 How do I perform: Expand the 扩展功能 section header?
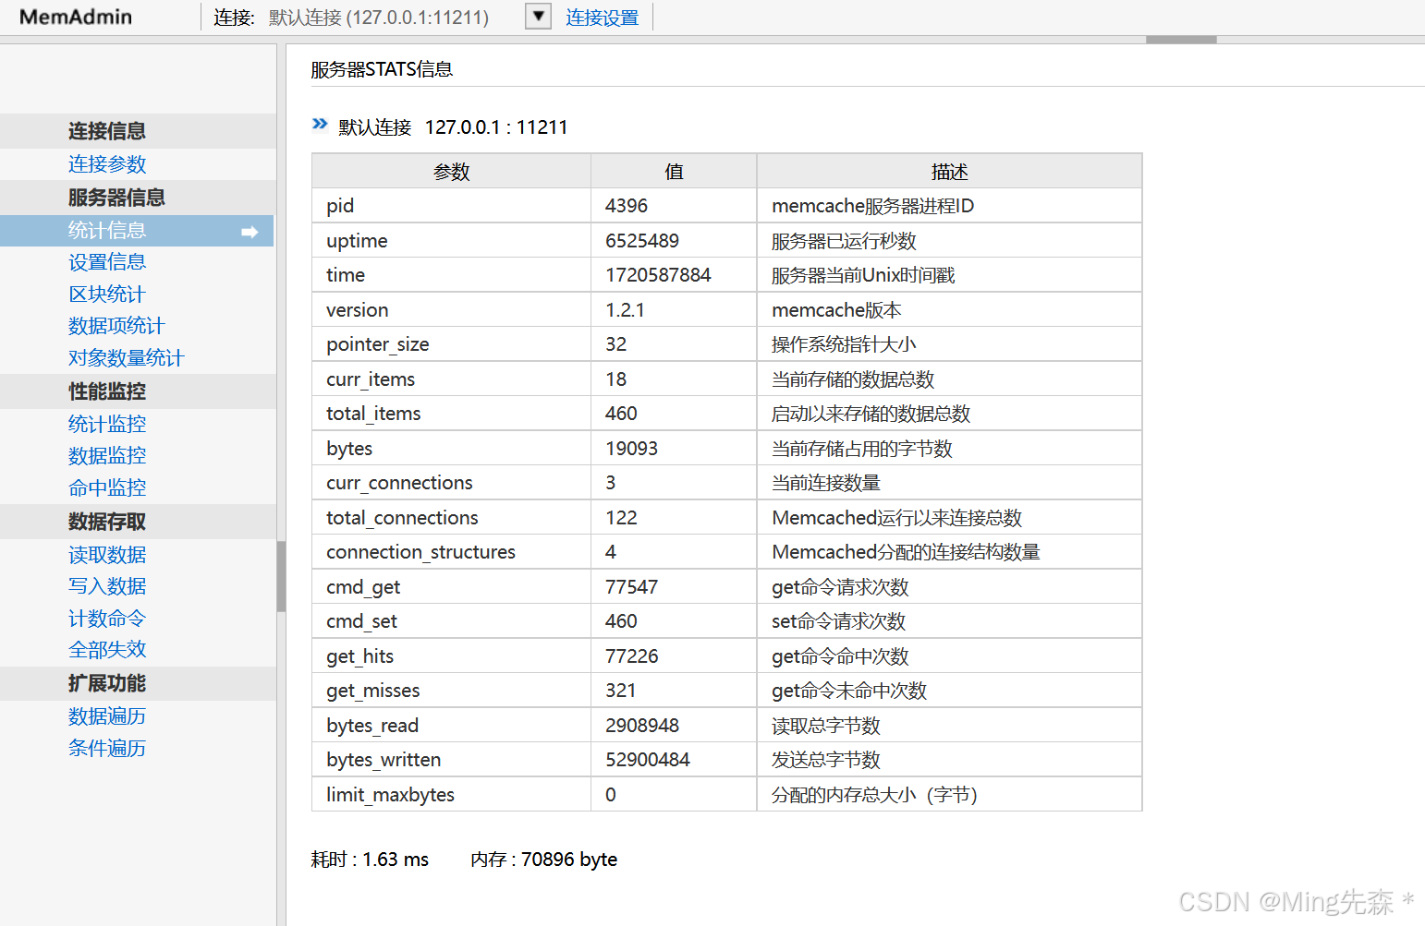(x=106, y=683)
